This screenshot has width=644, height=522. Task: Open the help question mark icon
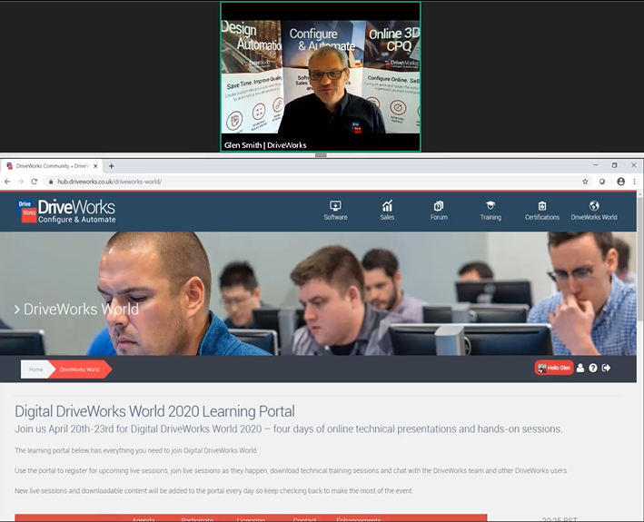[592, 368]
